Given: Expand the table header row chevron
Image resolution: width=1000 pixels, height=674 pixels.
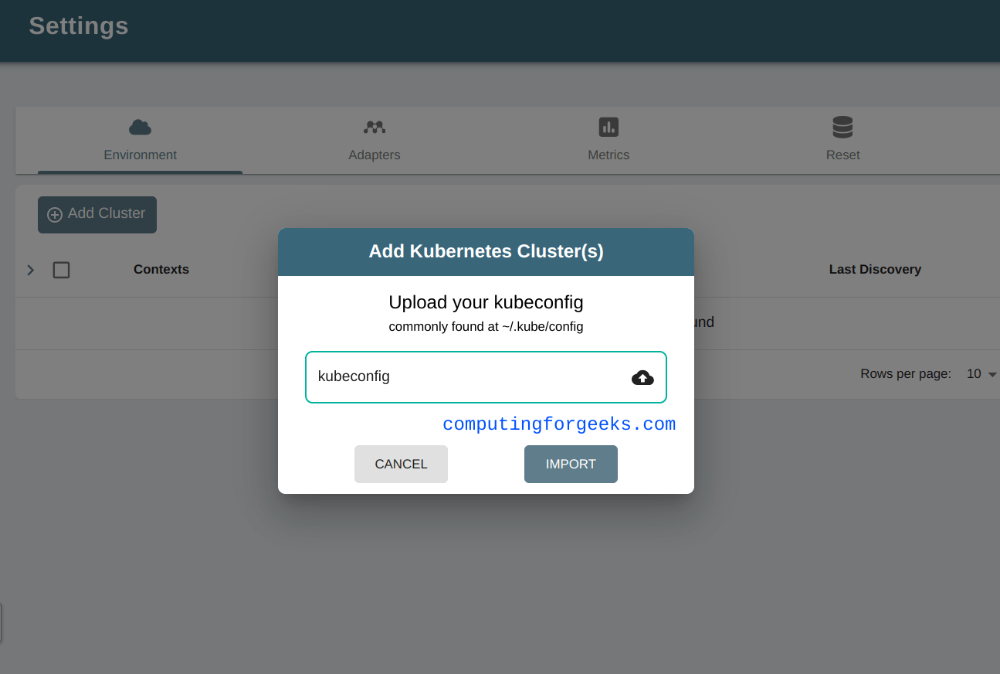Looking at the screenshot, I should (31, 270).
